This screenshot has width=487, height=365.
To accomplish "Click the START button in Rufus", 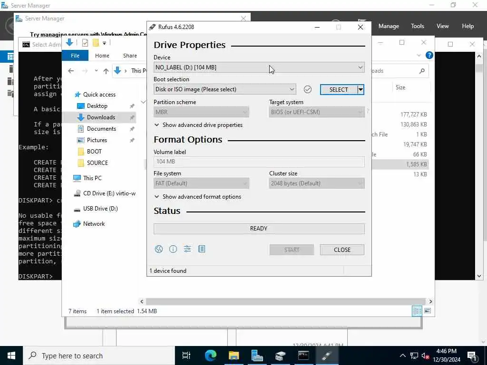I will (x=292, y=250).
